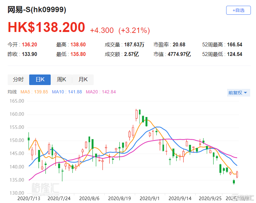Open the 周K weekly chart tab

pos(61,80)
